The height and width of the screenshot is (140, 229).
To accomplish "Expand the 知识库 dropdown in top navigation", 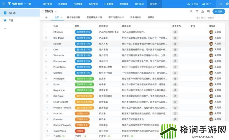I will point(159,4).
